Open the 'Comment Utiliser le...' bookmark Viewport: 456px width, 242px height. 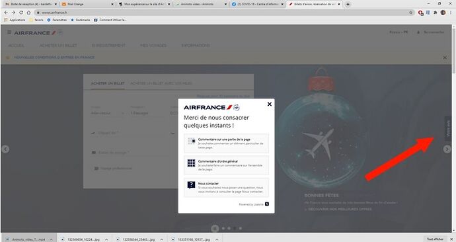point(110,20)
